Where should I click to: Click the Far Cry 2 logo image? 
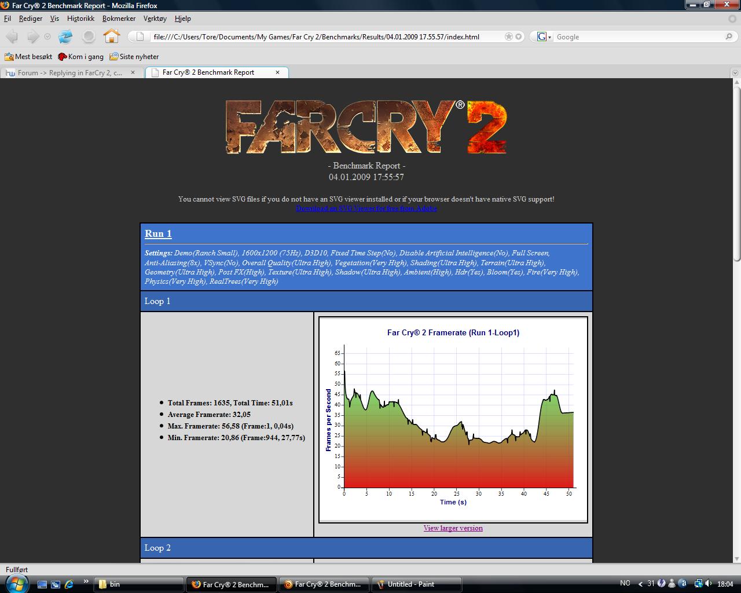point(366,127)
